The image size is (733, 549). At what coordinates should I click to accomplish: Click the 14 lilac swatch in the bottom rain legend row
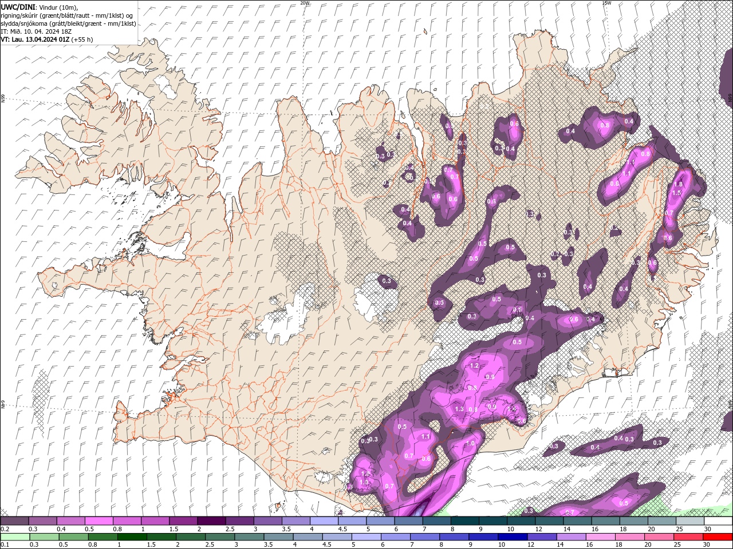(572, 537)
